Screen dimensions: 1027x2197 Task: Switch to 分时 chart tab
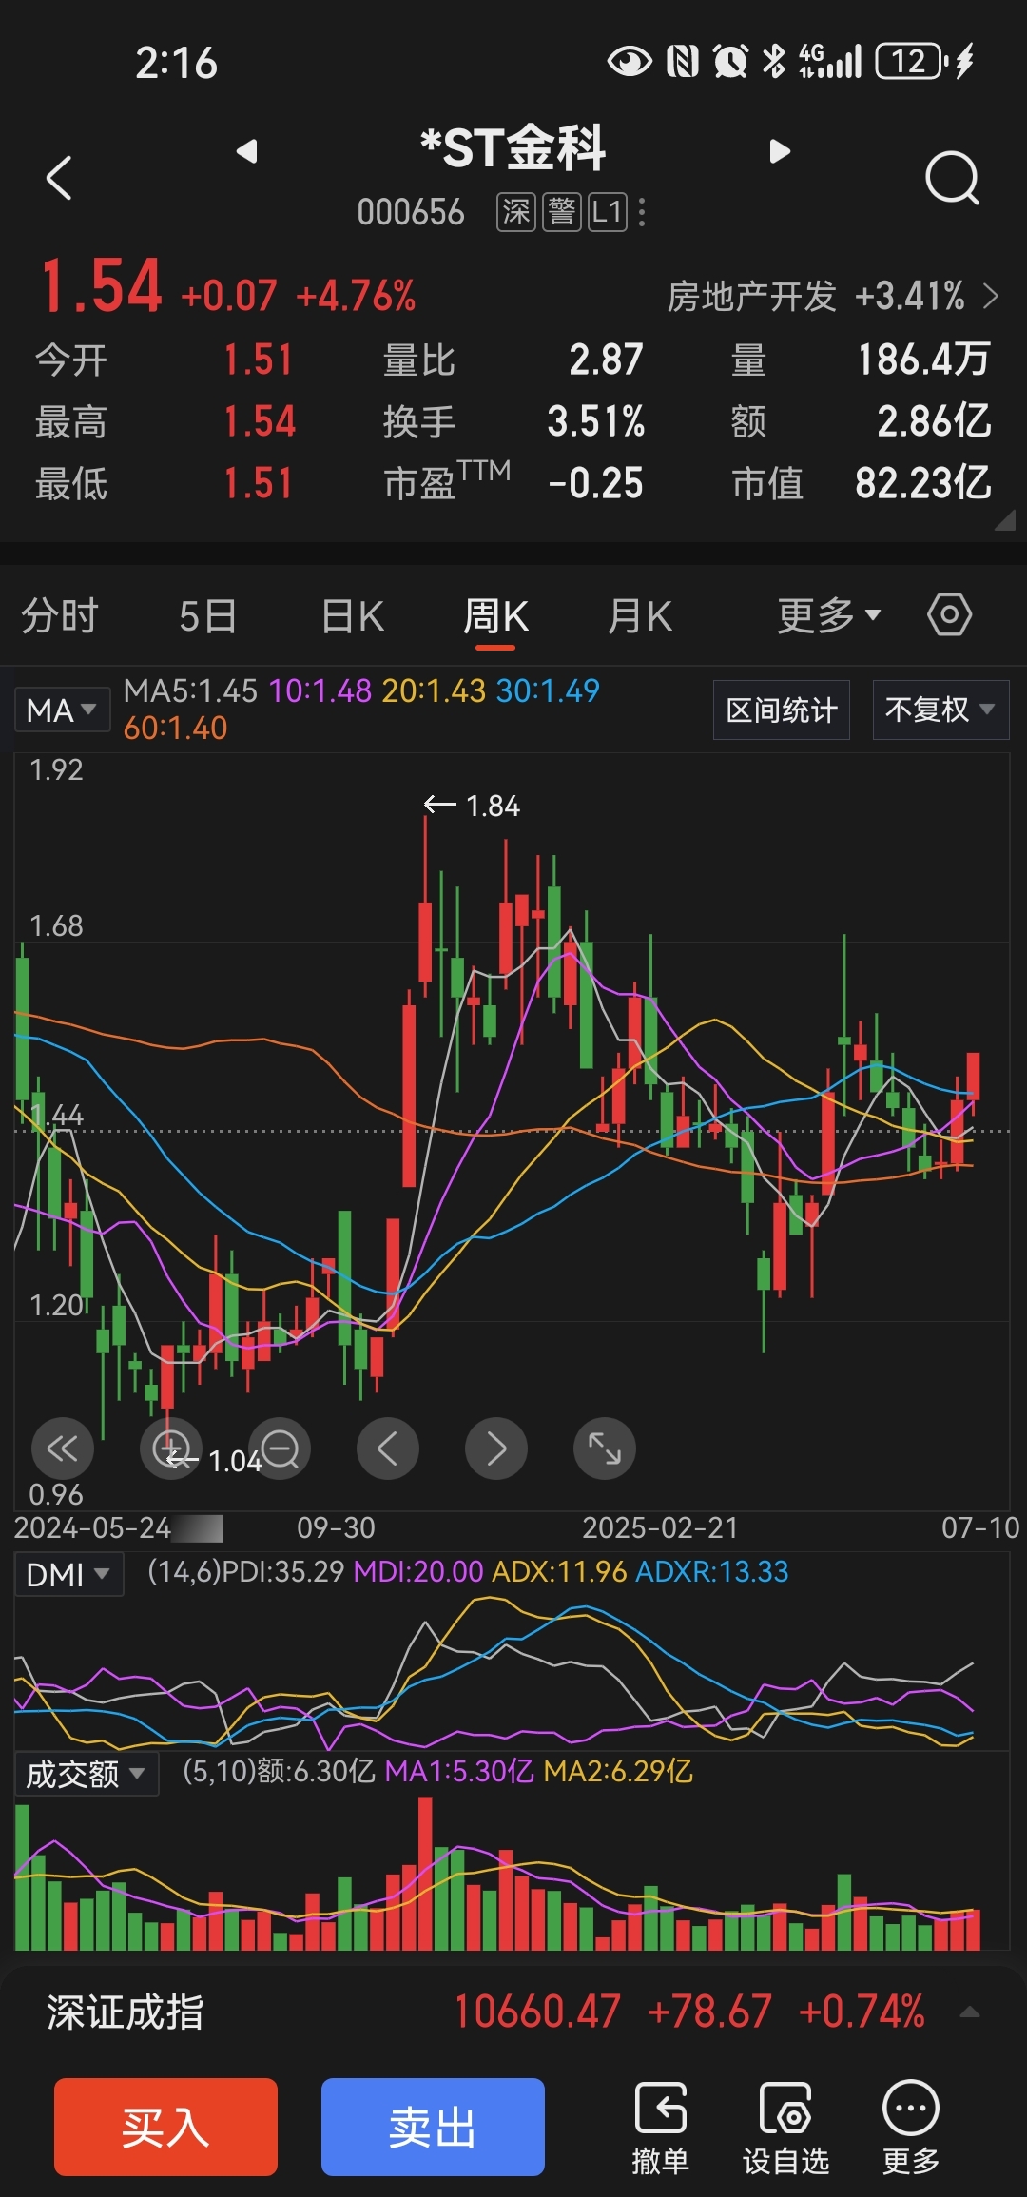click(60, 616)
